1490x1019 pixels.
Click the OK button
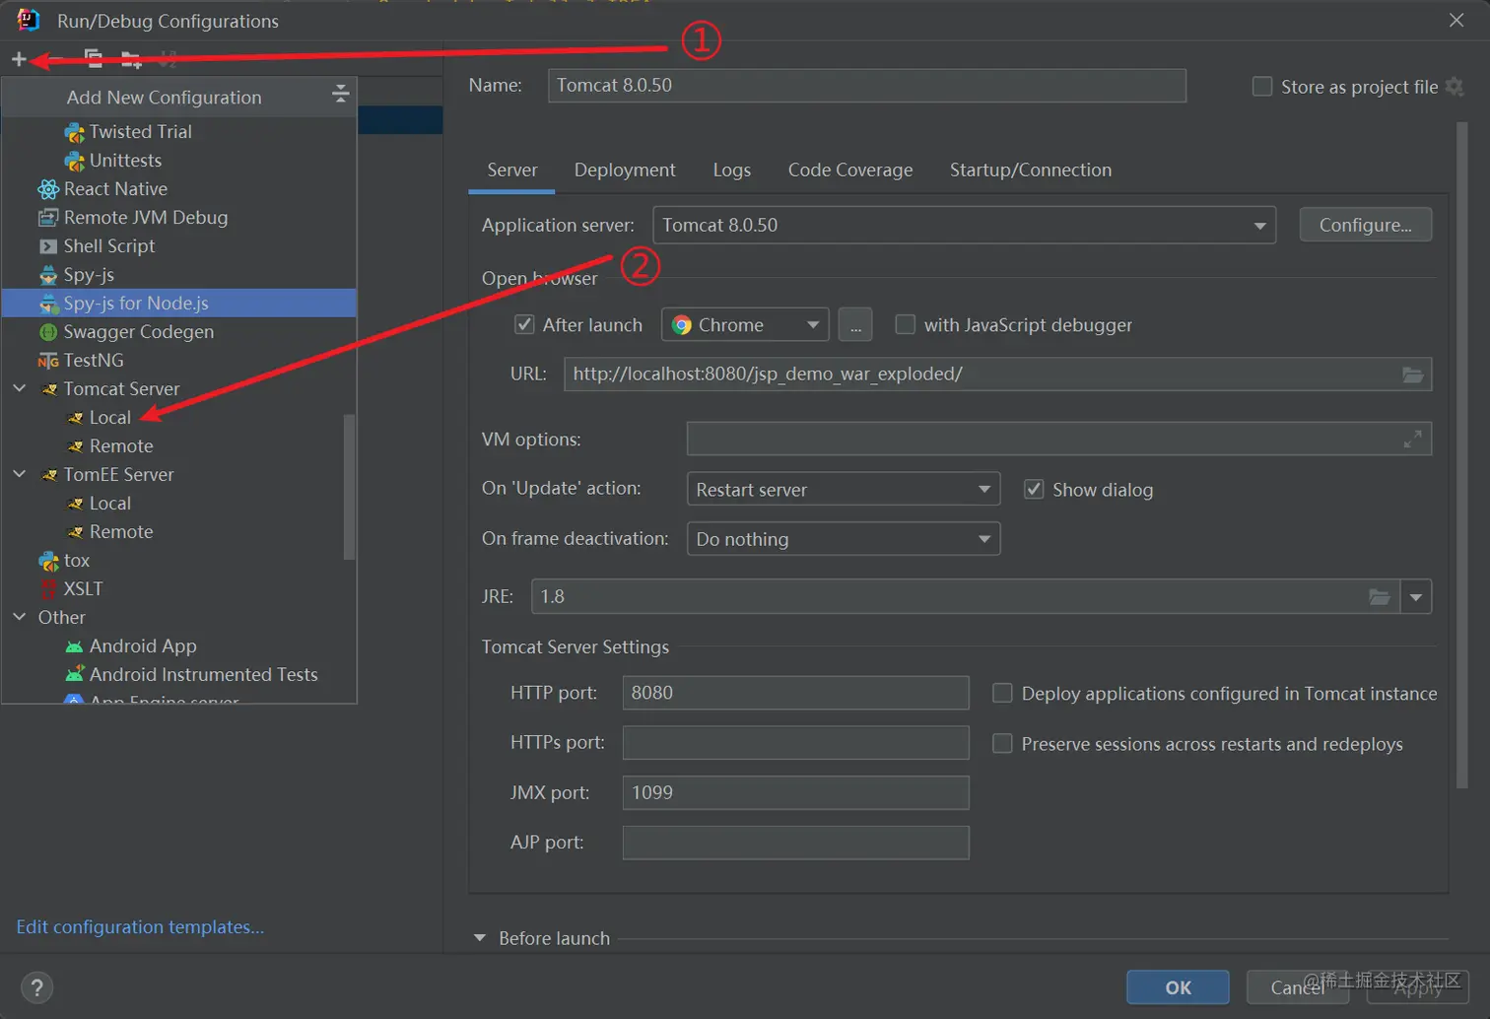1178,987
